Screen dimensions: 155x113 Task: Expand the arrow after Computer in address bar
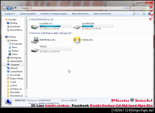tap(31, 8)
